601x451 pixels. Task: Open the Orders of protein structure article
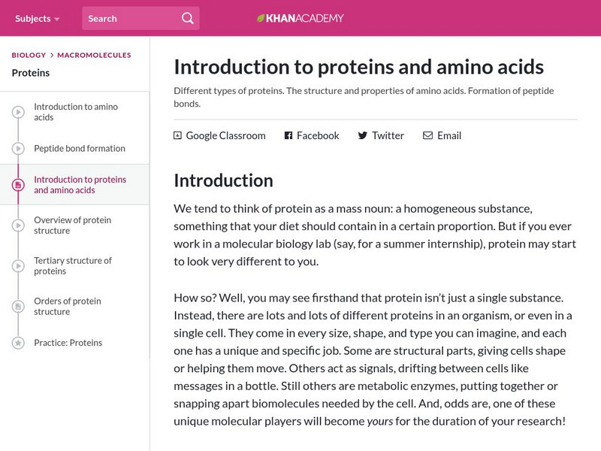(x=71, y=307)
